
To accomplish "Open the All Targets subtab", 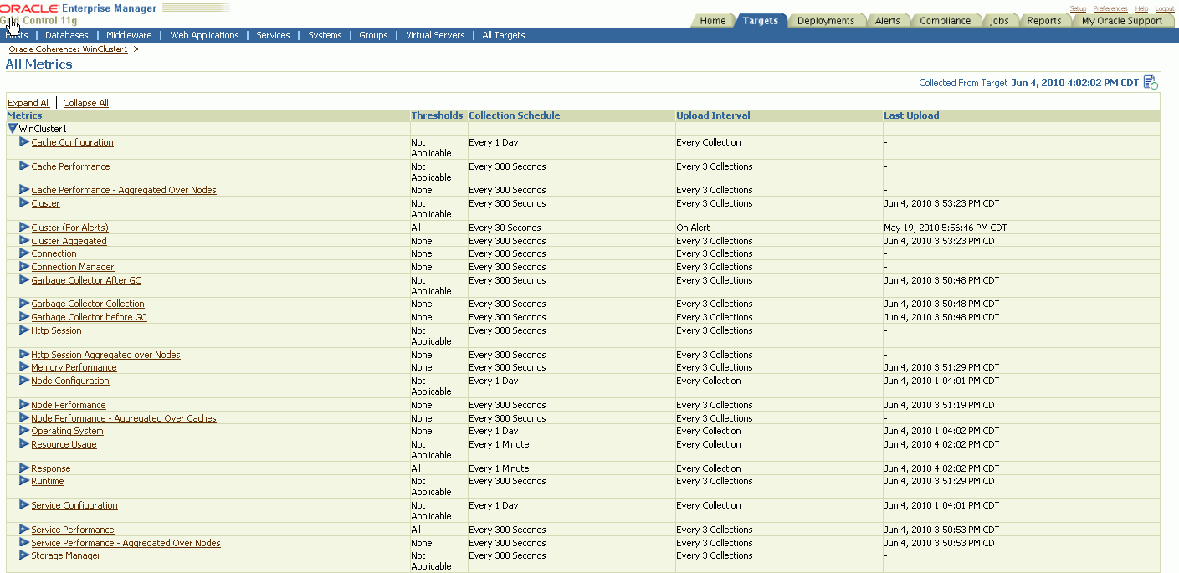I will point(504,35).
